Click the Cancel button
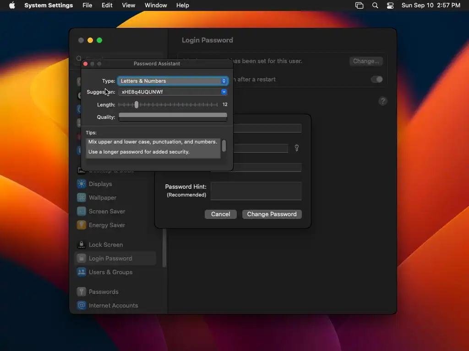 220,214
